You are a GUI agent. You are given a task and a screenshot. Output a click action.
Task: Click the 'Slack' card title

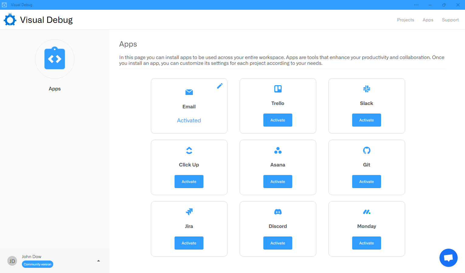(x=366, y=103)
